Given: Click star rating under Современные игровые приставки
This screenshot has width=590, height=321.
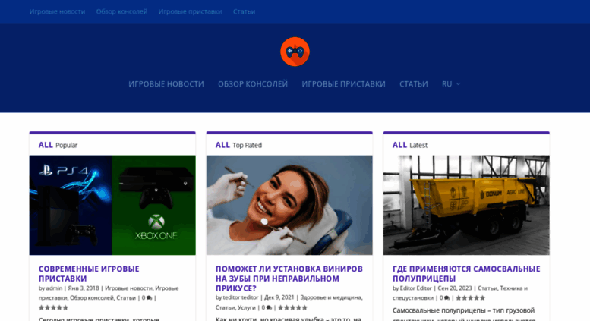Looking at the screenshot, I should click(x=53, y=308).
